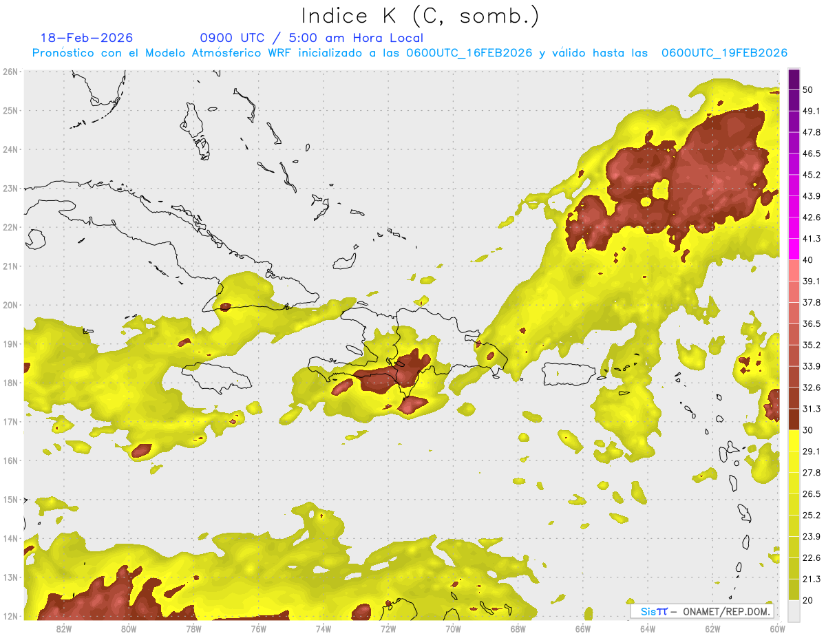The height and width of the screenshot is (638, 826).
Task: Click the colorbar value '37.8'
Action: [x=811, y=303]
